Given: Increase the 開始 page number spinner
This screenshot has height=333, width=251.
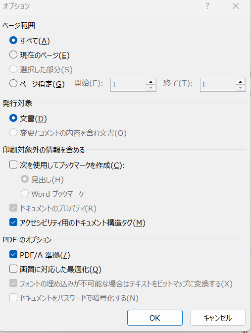Looking at the screenshot, I should click(x=151, y=82).
